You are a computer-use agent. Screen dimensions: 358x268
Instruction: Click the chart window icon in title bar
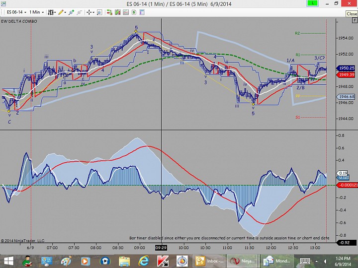tap(3, 3)
